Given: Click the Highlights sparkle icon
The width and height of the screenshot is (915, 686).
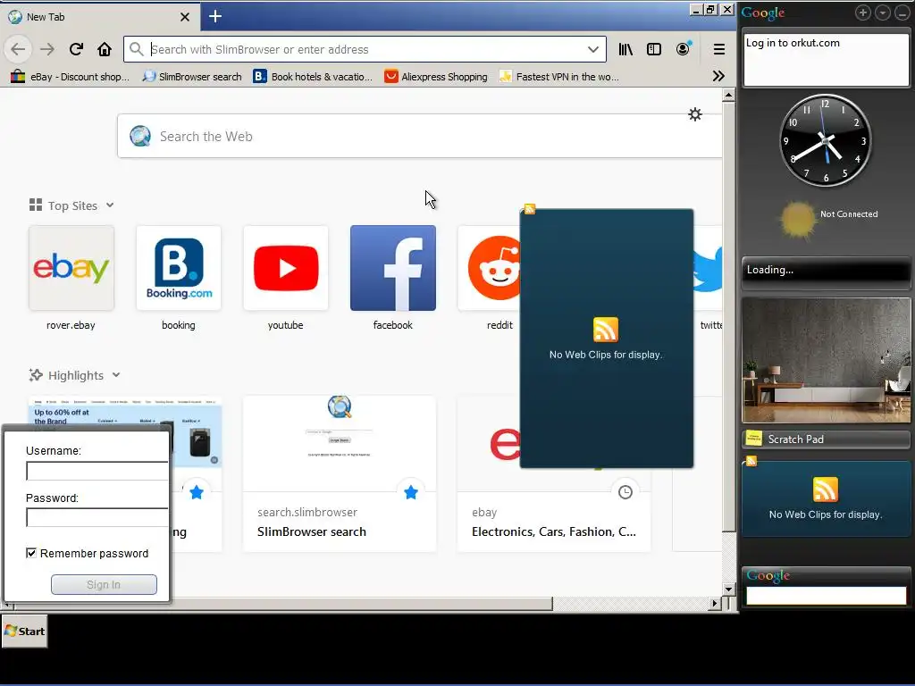Looking at the screenshot, I should [x=36, y=375].
